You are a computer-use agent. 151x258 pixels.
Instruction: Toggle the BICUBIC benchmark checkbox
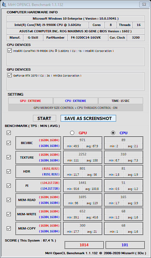(9, 143)
